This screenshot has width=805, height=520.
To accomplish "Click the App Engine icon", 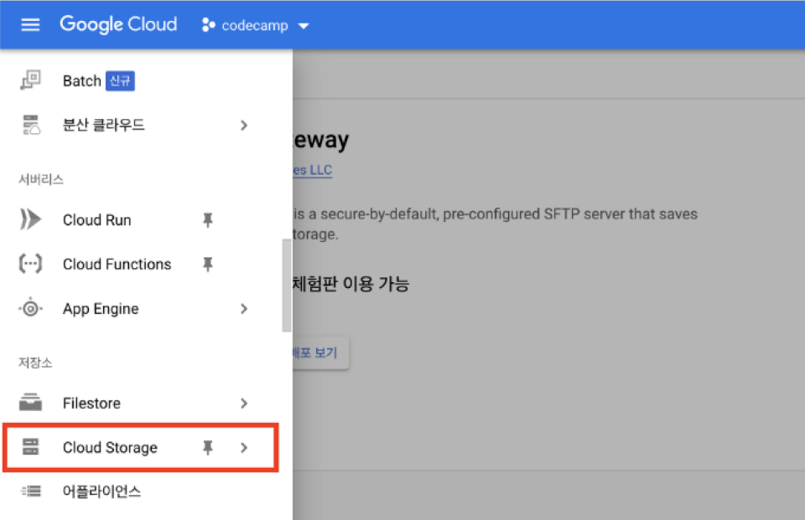I will pos(30,308).
